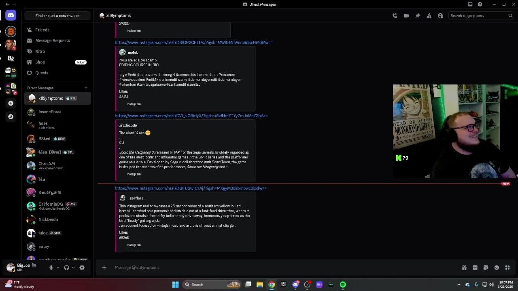This screenshot has width=518, height=291.
Task: Go back with the arrow
Action: click(x=7, y=4)
